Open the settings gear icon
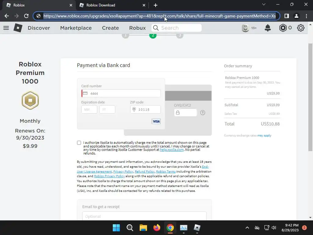 click(x=301, y=28)
